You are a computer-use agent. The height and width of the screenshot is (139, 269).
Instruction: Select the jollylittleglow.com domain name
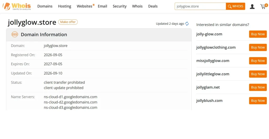213,74
